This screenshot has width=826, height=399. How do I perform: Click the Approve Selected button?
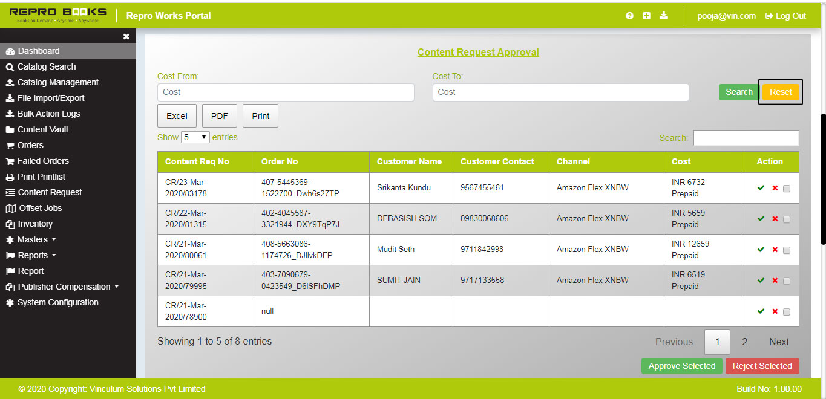[681, 366]
